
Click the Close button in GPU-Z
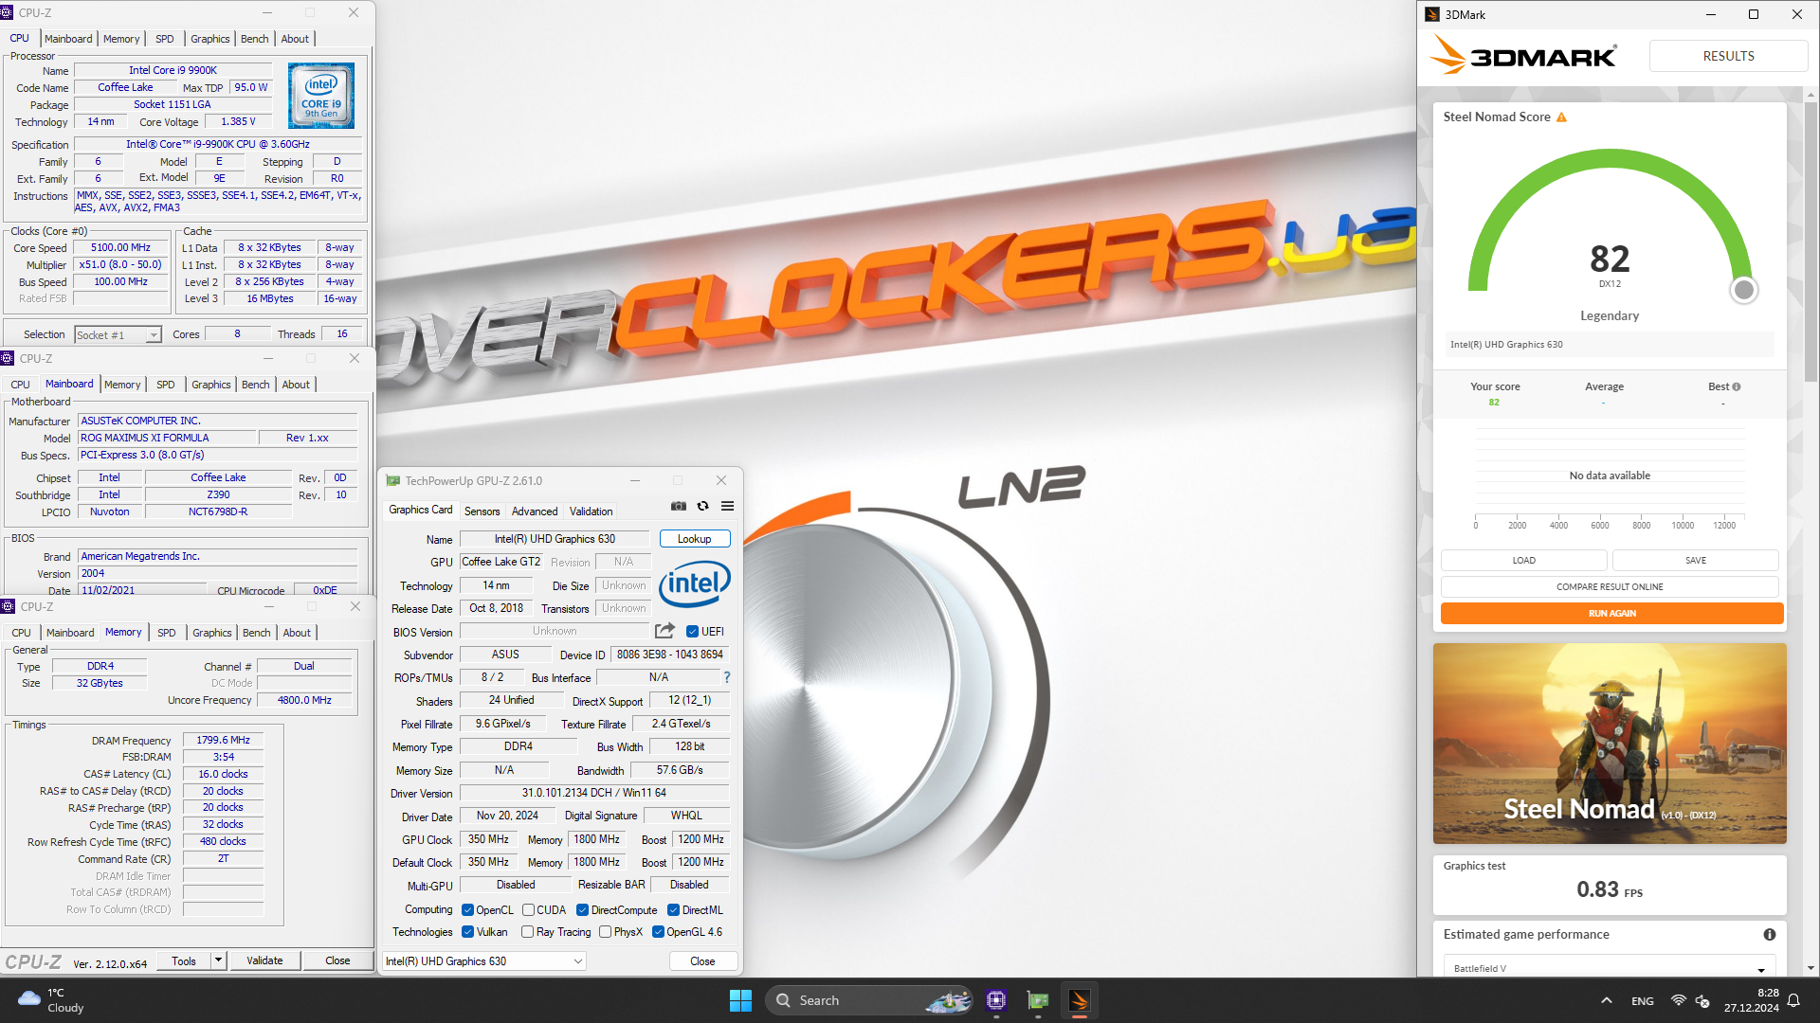(702, 960)
